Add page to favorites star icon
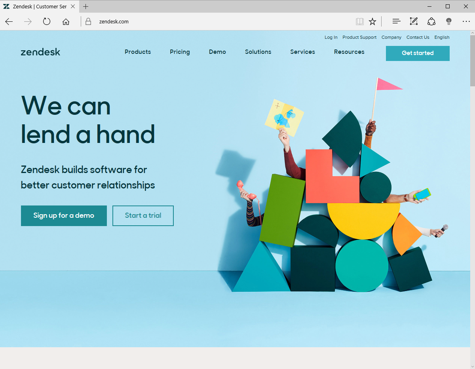 (x=372, y=21)
